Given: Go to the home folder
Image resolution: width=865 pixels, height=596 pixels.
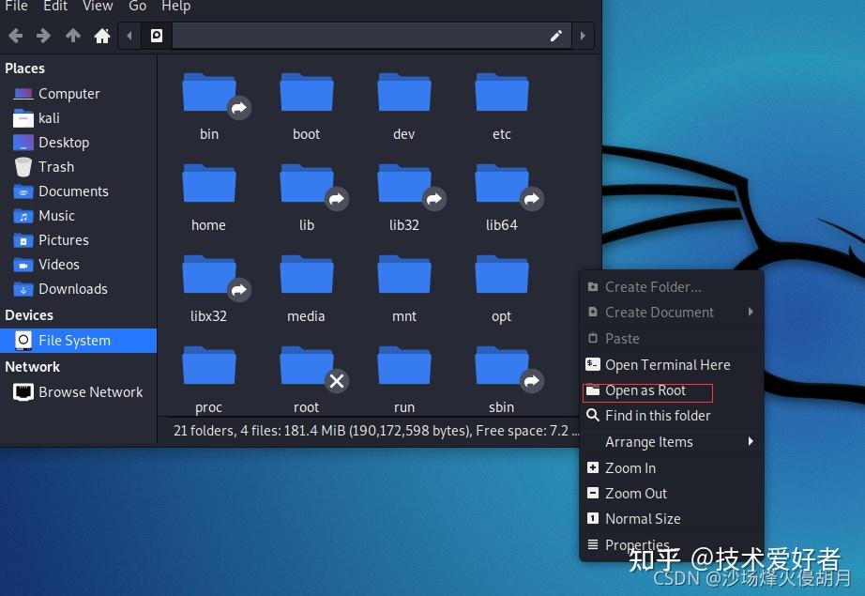Looking at the screenshot, I should (x=102, y=36).
